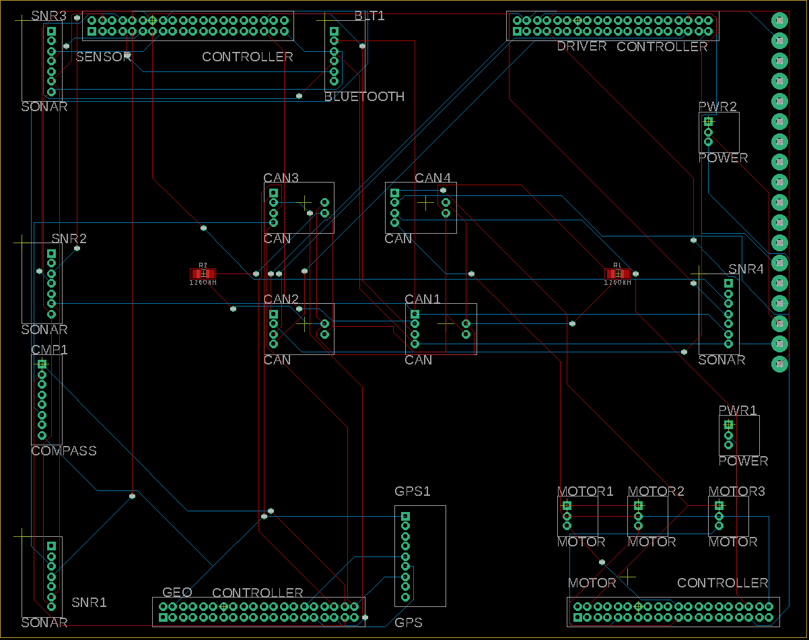Click the SONAR label under the SNR3 header
The height and width of the screenshot is (640, 809).
point(44,106)
